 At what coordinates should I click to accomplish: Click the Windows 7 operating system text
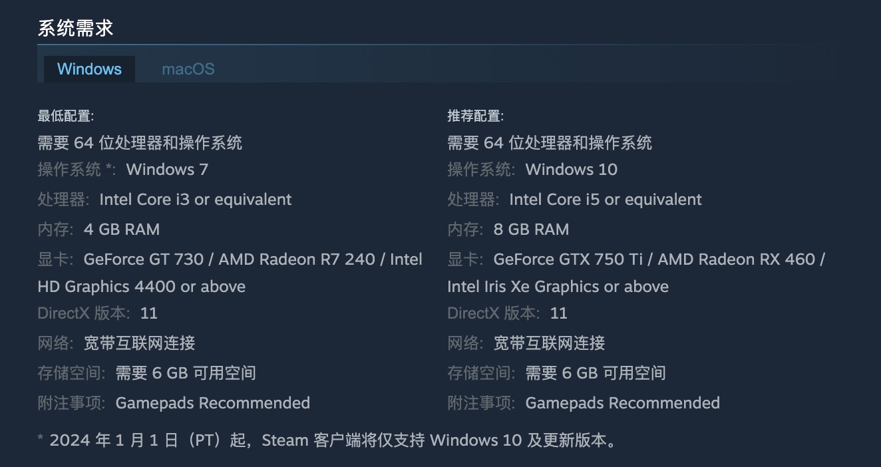click(x=167, y=170)
